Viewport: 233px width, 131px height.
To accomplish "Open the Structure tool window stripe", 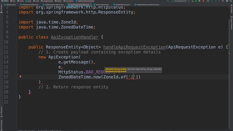I will pos(1,112).
